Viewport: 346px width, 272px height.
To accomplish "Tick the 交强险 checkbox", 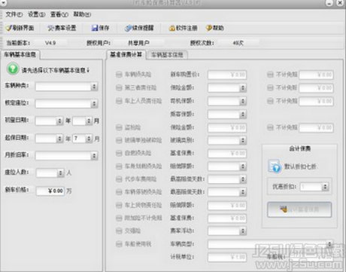I will click(119, 231).
